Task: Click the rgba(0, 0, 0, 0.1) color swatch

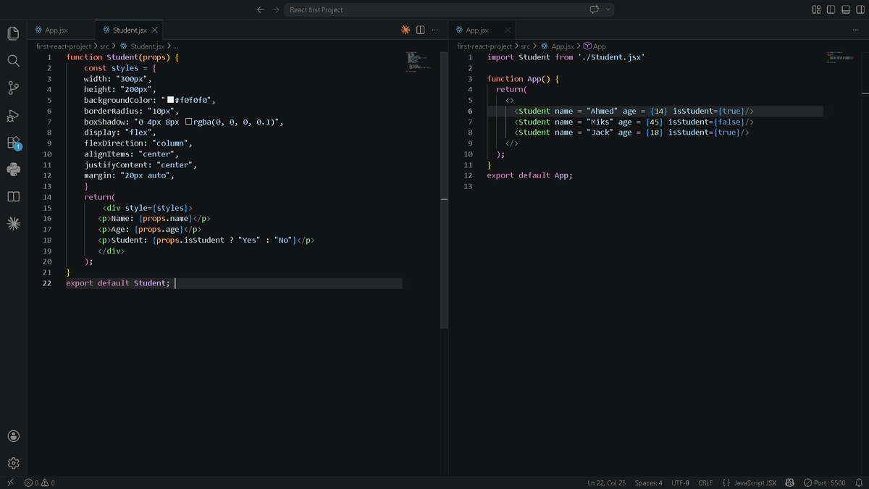Action: [188, 122]
